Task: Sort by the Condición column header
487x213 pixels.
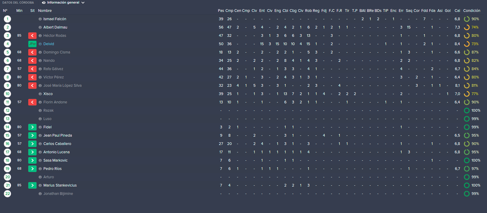Action: [472, 11]
